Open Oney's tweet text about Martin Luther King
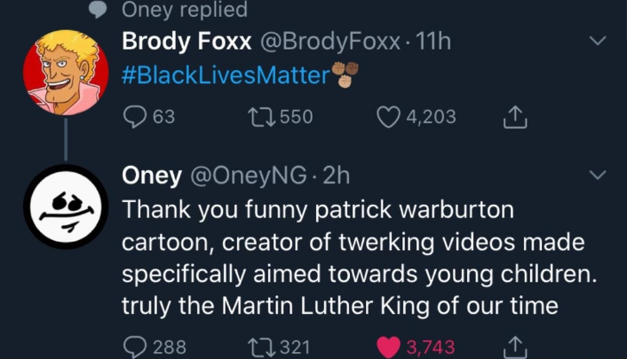 355,258
